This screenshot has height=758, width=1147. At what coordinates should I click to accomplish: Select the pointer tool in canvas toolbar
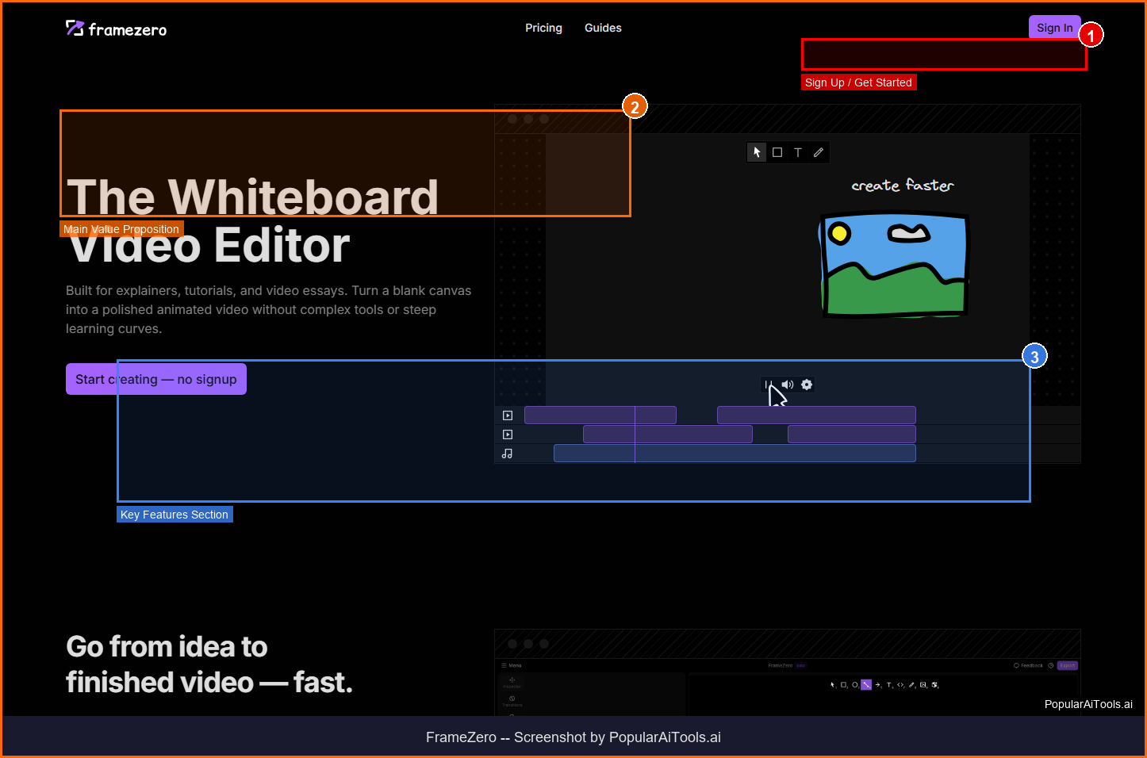pyautogui.click(x=757, y=152)
